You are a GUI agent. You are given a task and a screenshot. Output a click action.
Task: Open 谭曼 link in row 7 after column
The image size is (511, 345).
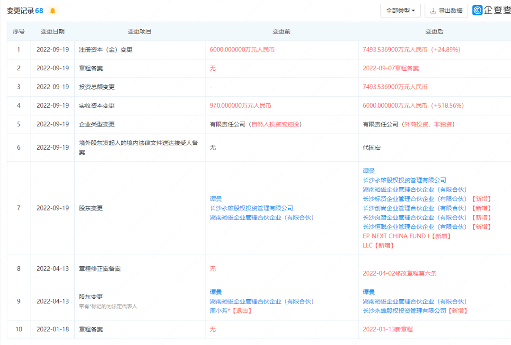pos(369,171)
